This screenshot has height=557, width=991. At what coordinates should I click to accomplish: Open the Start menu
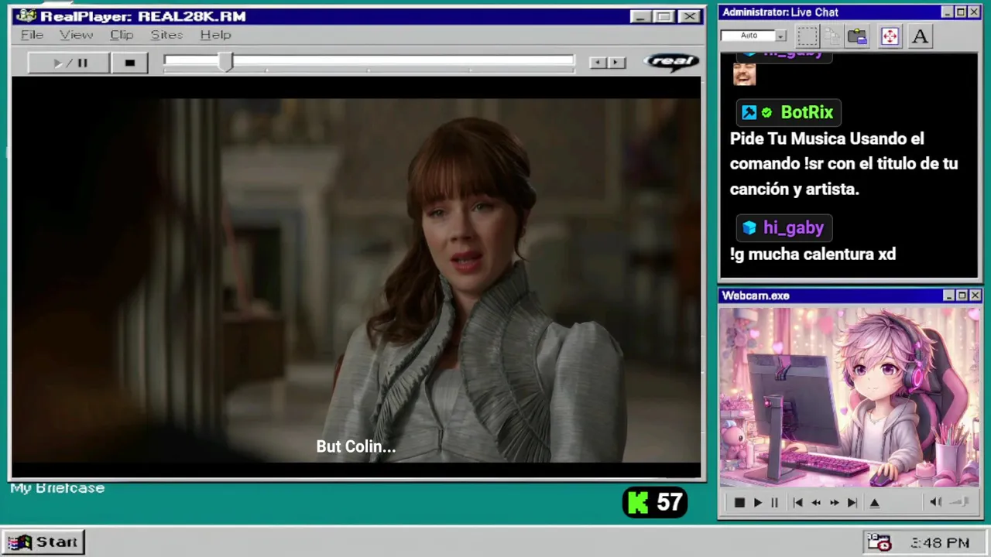[43, 542]
